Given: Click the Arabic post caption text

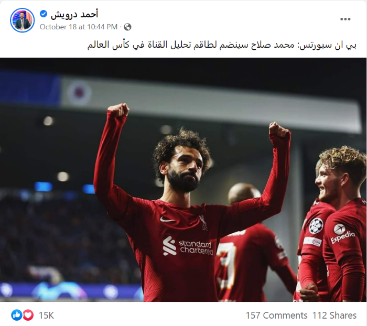Looking at the screenshot, I should tap(222, 45).
